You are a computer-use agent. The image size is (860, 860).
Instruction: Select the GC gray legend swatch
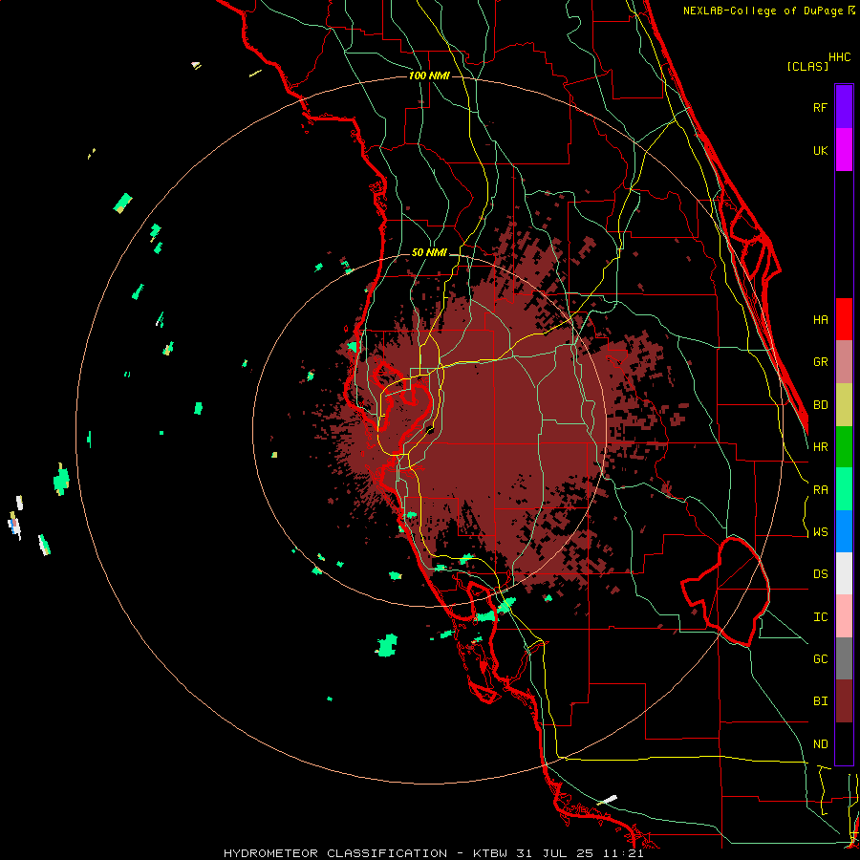pyautogui.click(x=844, y=658)
